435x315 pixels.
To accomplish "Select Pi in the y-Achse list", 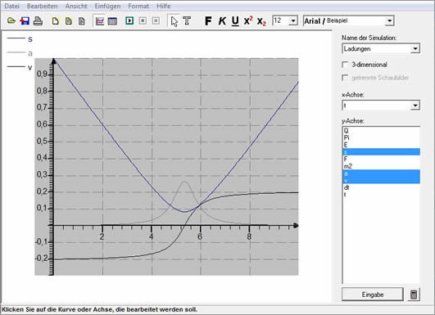I will pyautogui.click(x=381, y=137).
